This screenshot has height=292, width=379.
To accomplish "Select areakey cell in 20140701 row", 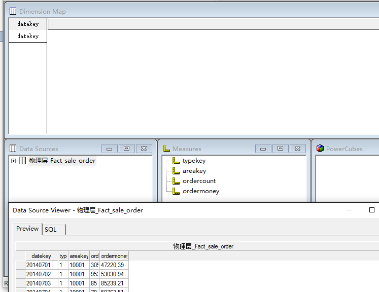I will coord(79,265).
